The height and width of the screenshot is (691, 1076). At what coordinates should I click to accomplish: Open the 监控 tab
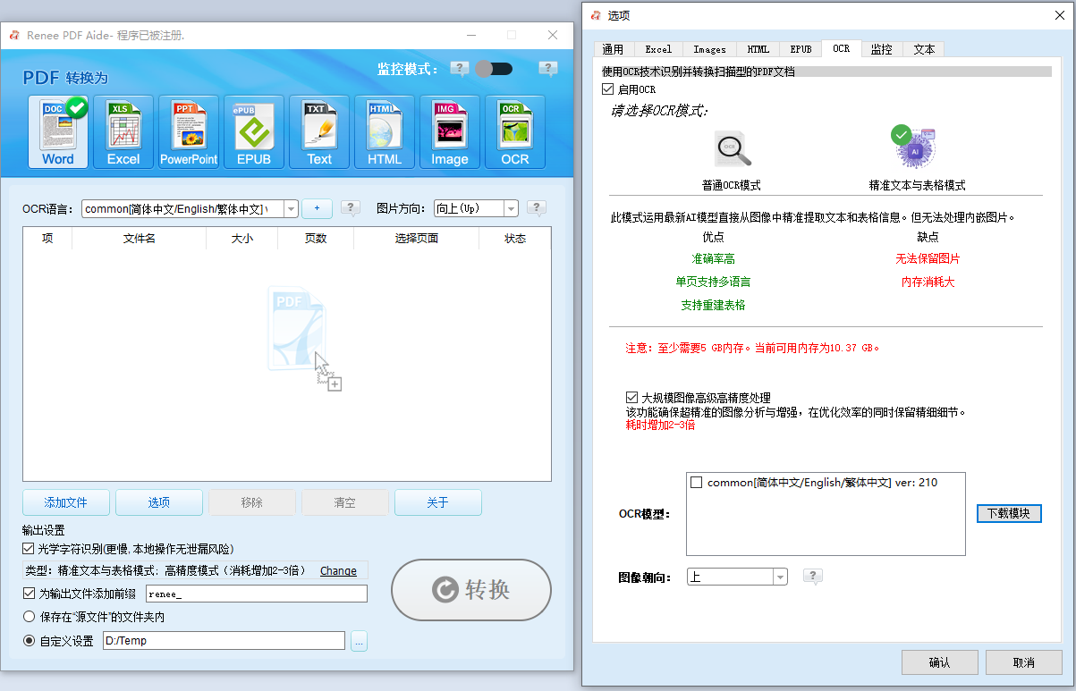(x=882, y=49)
